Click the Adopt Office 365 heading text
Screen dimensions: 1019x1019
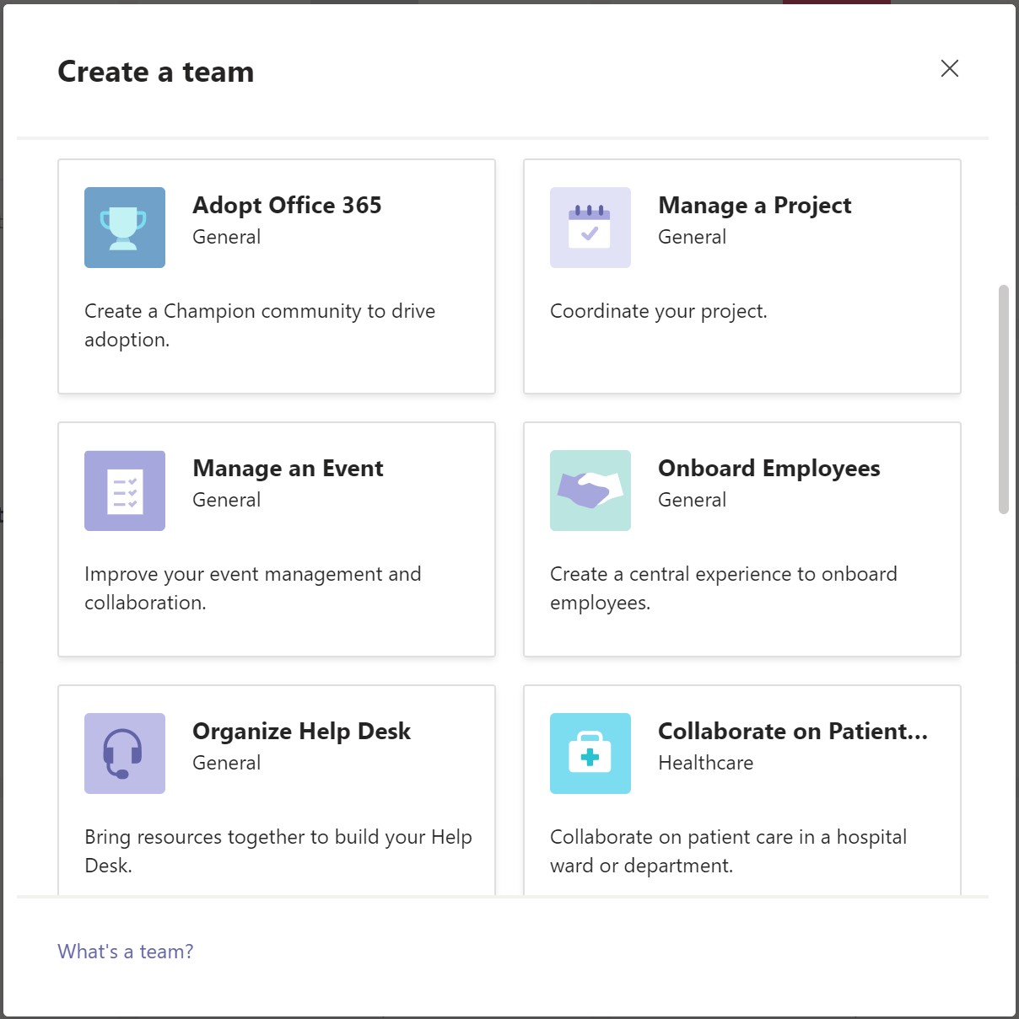(x=287, y=205)
